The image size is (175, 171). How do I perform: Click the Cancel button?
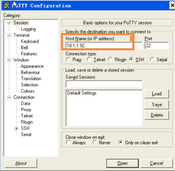(156, 163)
